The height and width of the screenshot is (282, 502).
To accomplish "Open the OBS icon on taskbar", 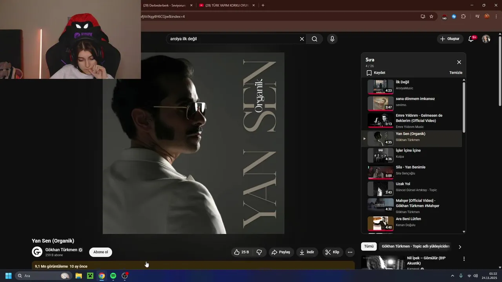I will click(x=125, y=276).
